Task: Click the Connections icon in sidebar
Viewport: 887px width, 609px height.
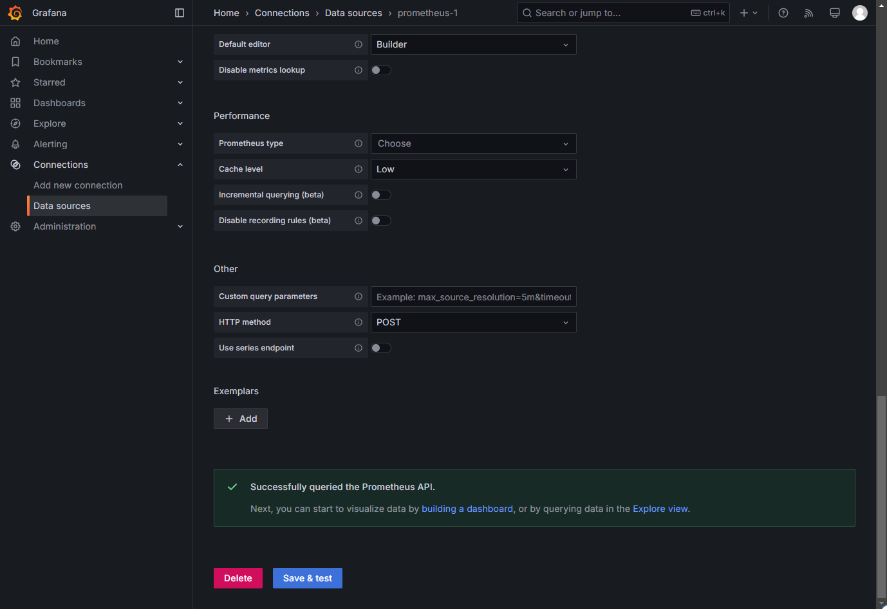Action: point(15,165)
